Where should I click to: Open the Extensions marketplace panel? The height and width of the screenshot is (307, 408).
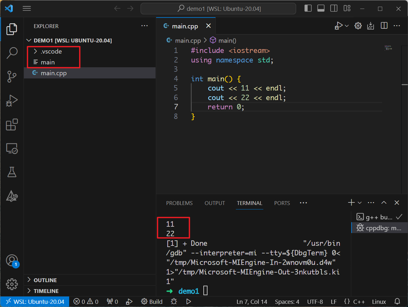click(x=12, y=125)
